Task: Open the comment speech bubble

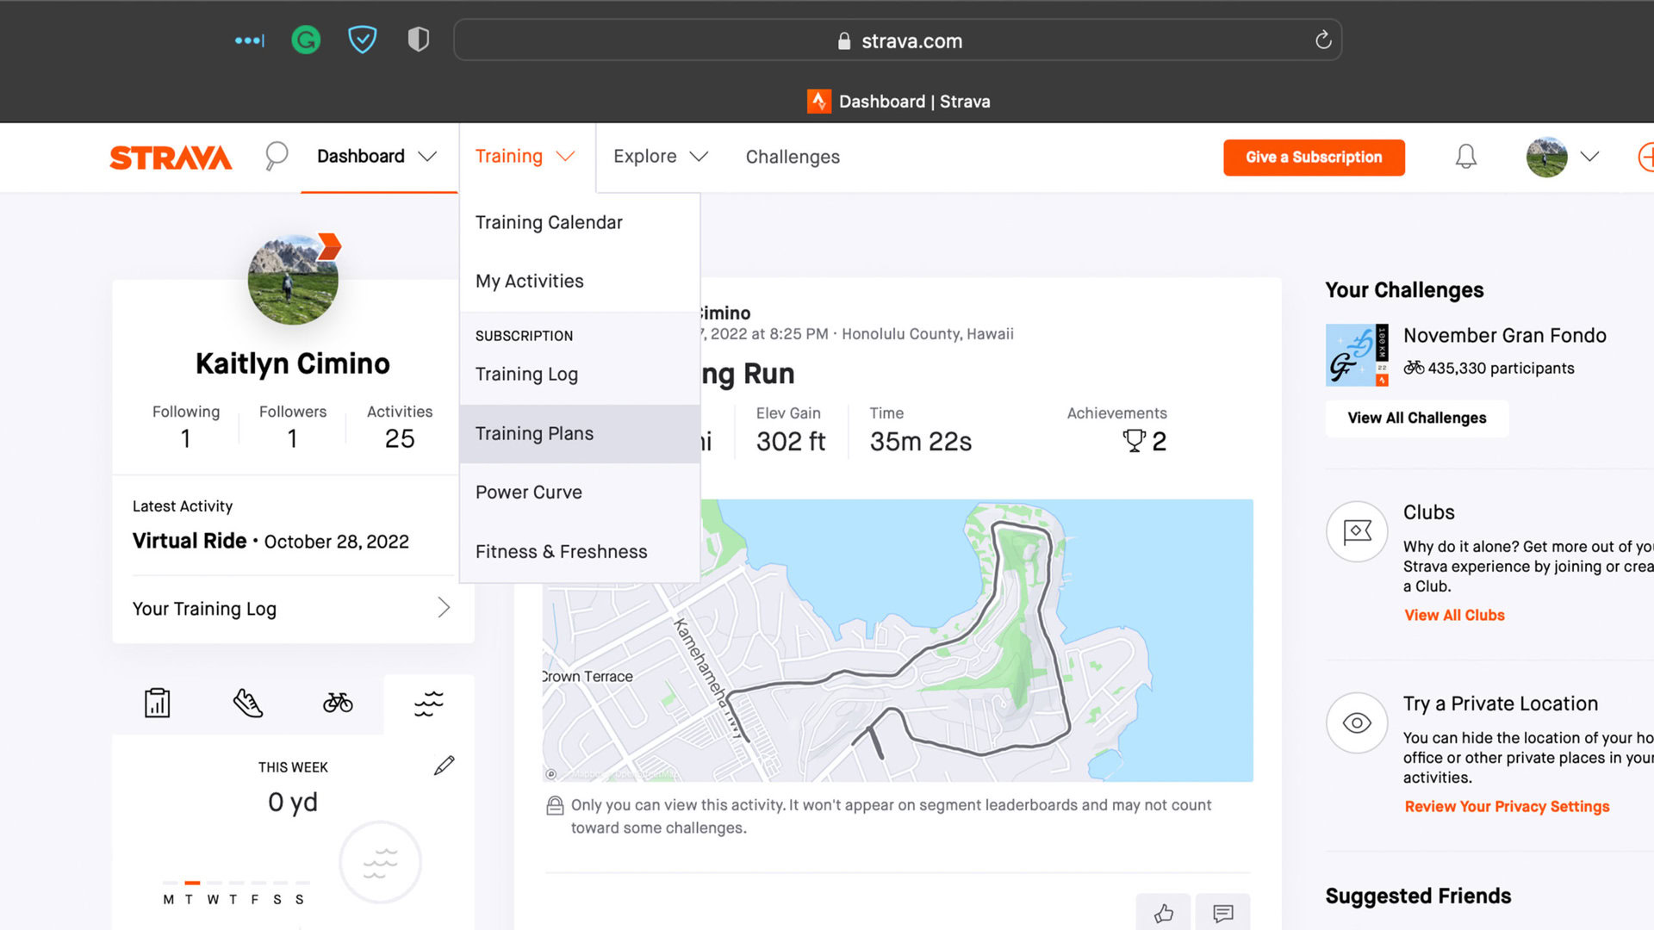Action: pos(1222,913)
